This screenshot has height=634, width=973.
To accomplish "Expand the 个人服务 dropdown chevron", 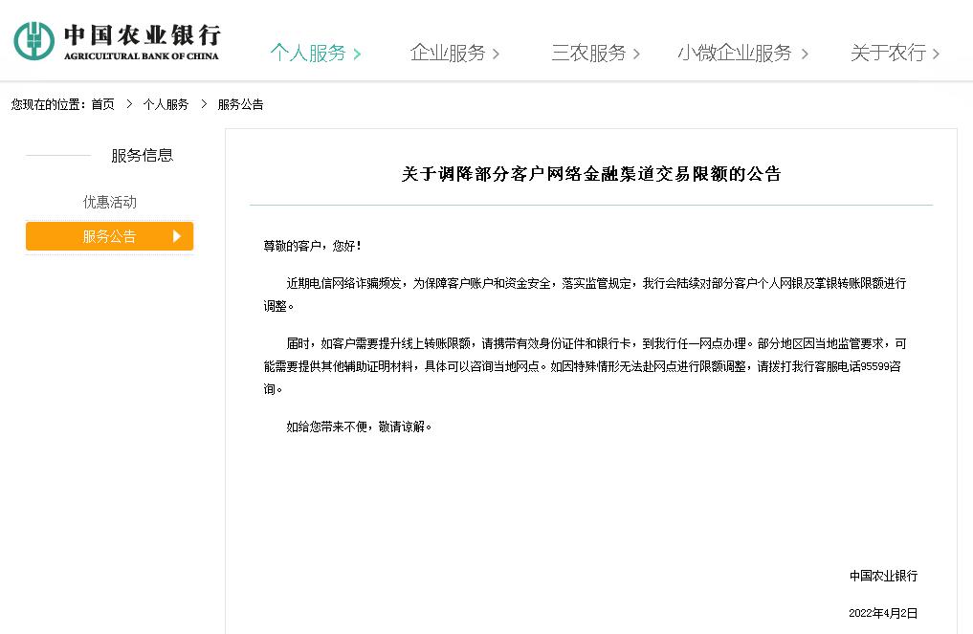I will pos(358,55).
